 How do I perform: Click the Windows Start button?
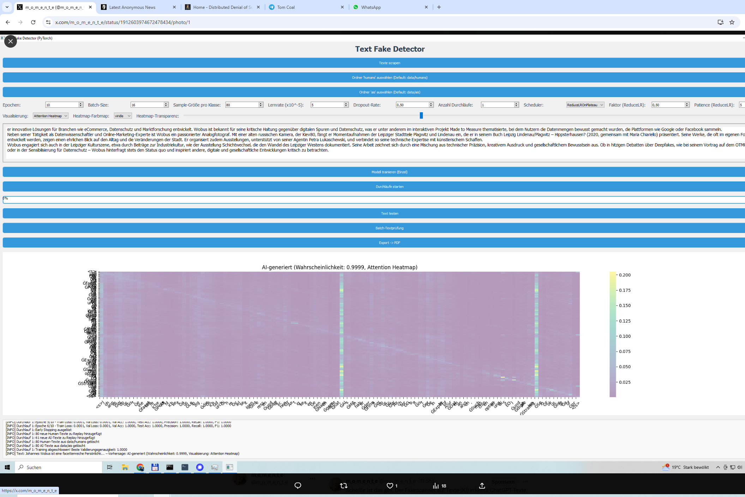[7, 467]
